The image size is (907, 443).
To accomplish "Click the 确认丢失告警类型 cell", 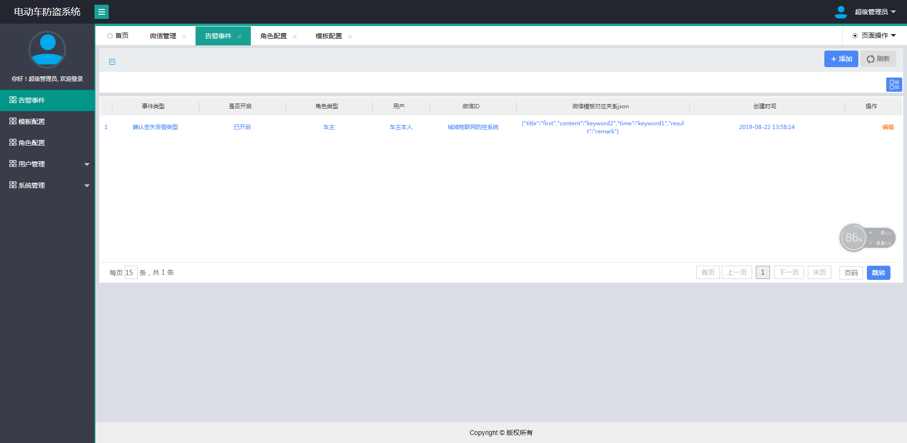I will pyautogui.click(x=155, y=127).
